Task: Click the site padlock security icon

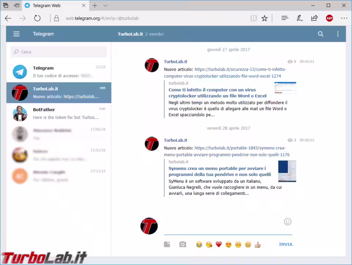Action: (56, 18)
